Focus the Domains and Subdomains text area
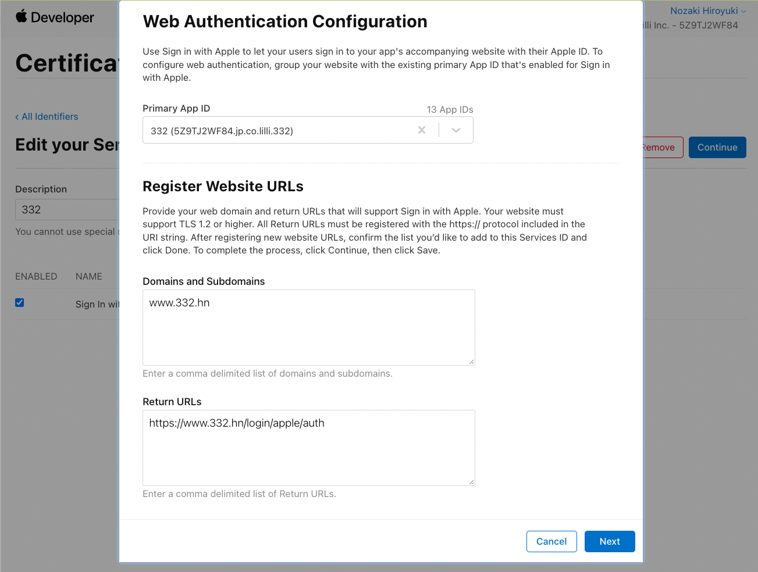The image size is (758, 572). point(309,327)
